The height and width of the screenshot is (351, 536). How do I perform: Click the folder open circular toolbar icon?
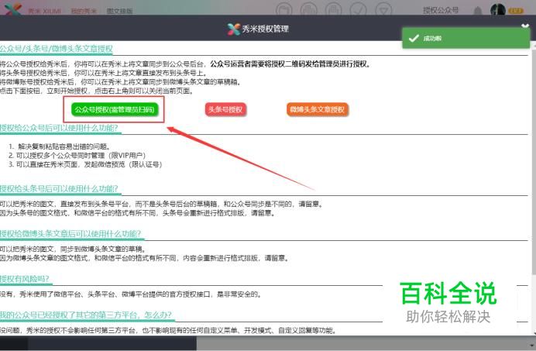point(283,9)
